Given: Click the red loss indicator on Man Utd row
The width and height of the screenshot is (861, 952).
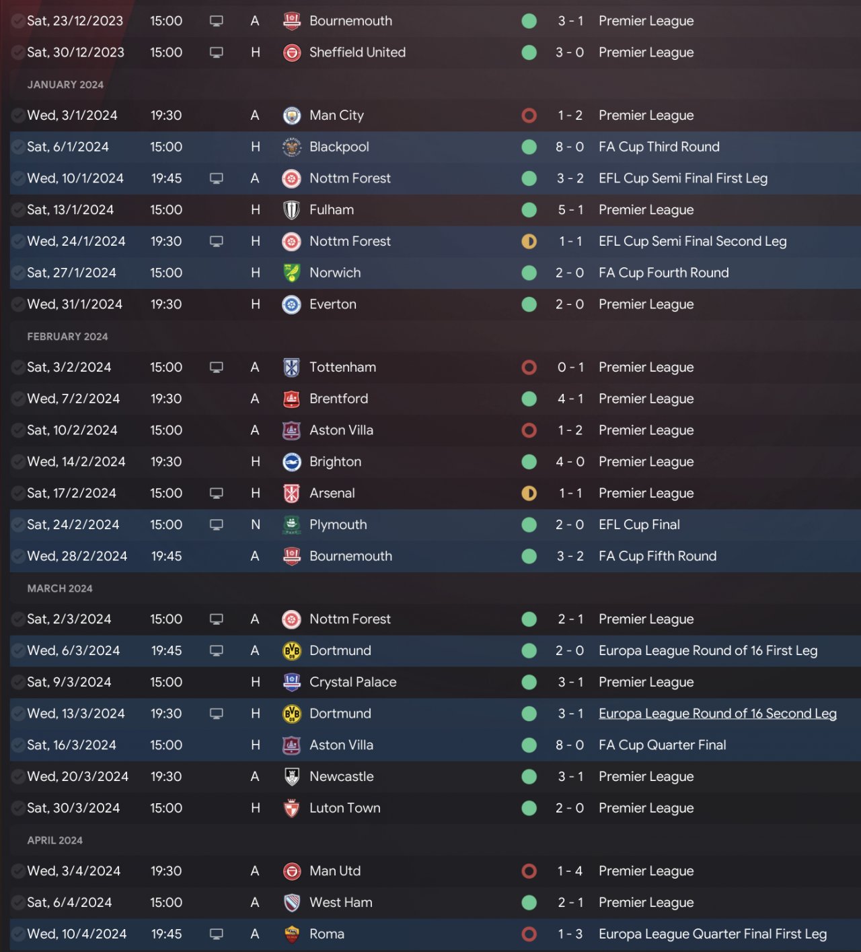Looking at the screenshot, I should (529, 871).
